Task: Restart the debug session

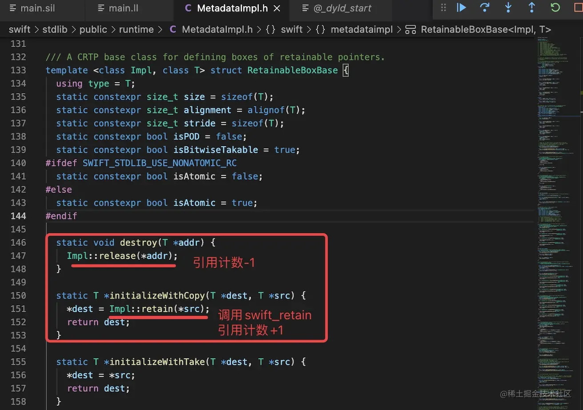Action: [x=555, y=8]
